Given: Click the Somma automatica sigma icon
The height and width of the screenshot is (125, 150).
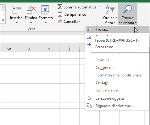Looking at the screenshot, I should [x=60, y=7].
